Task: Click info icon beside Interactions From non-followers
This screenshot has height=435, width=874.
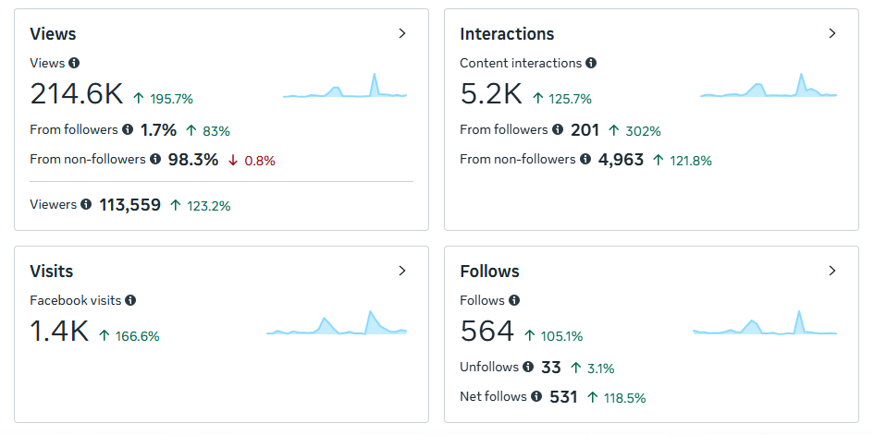Action: point(585,159)
